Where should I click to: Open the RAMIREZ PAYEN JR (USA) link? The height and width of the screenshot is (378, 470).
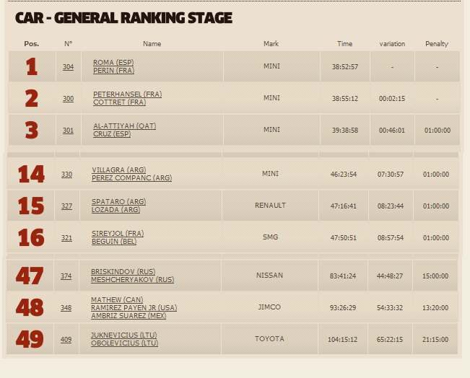pyautogui.click(x=134, y=307)
